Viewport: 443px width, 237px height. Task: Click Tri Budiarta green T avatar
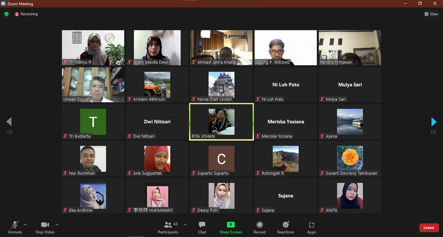(x=93, y=122)
